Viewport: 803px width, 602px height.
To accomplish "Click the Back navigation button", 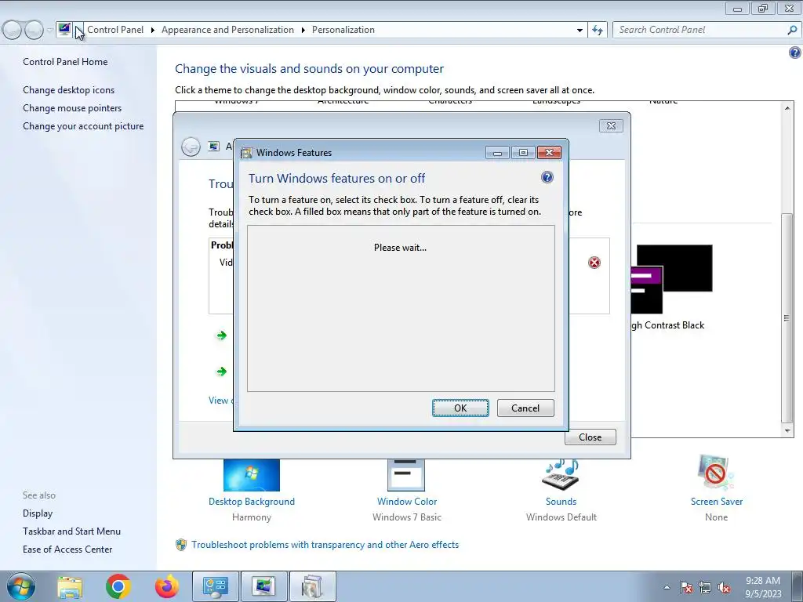I will click(13, 30).
